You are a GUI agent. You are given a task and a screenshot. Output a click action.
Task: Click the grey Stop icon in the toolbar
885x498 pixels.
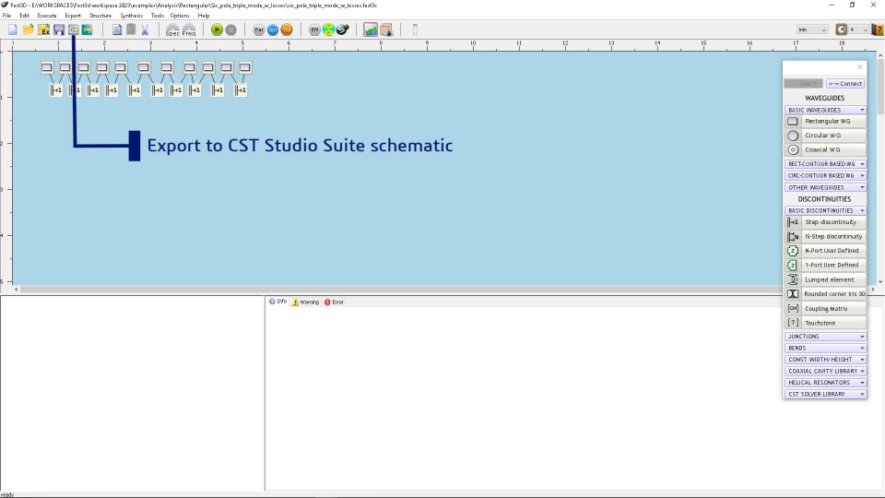tap(230, 30)
